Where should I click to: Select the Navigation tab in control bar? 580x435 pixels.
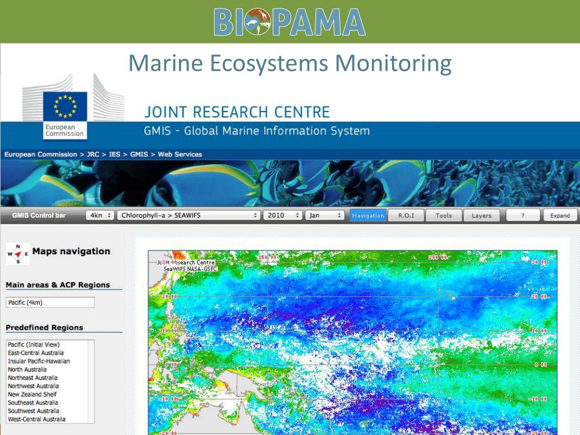coord(368,215)
